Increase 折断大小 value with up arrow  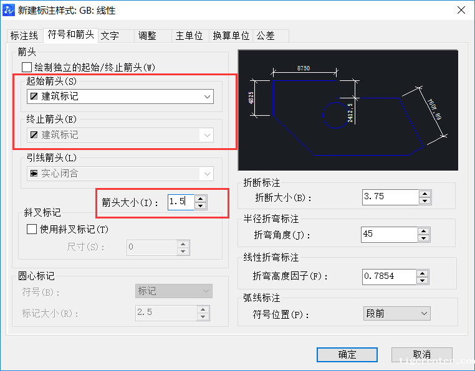425,194
